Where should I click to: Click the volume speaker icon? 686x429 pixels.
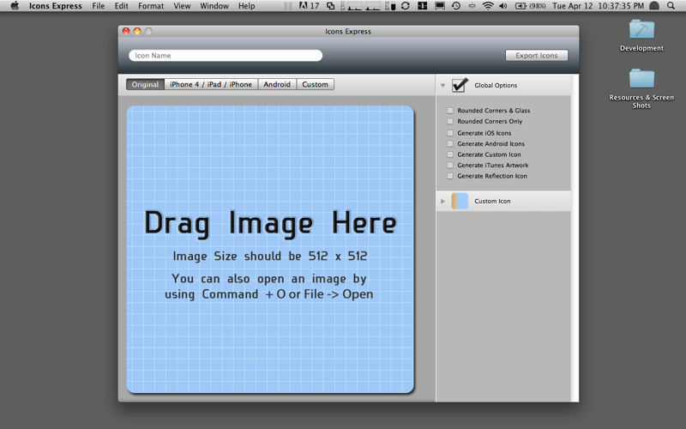503,6
